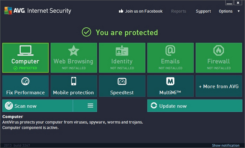Click the Update now button text
245x148 pixels.
point(173,106)
